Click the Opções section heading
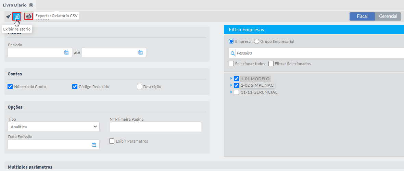This screenshot has width=404, height=171. coord(15,107)
